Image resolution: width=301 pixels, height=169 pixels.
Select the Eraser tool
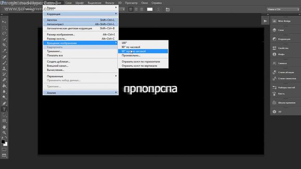[4, 80]
